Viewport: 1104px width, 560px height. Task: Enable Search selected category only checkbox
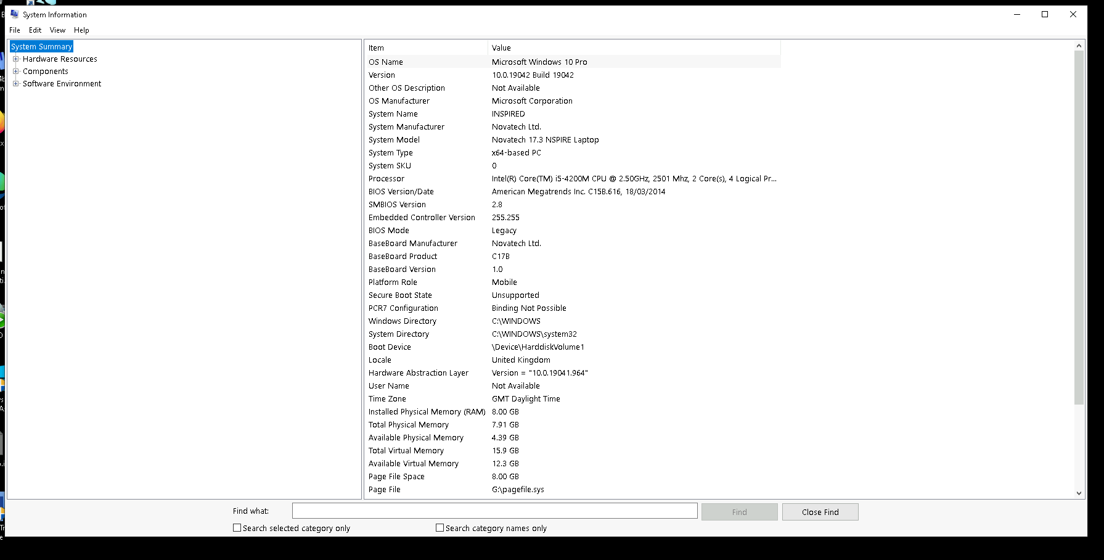237,528
